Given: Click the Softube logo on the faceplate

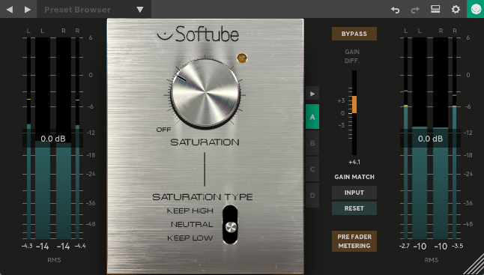Looking at the screenshot, I should click(x=198, y=34).
